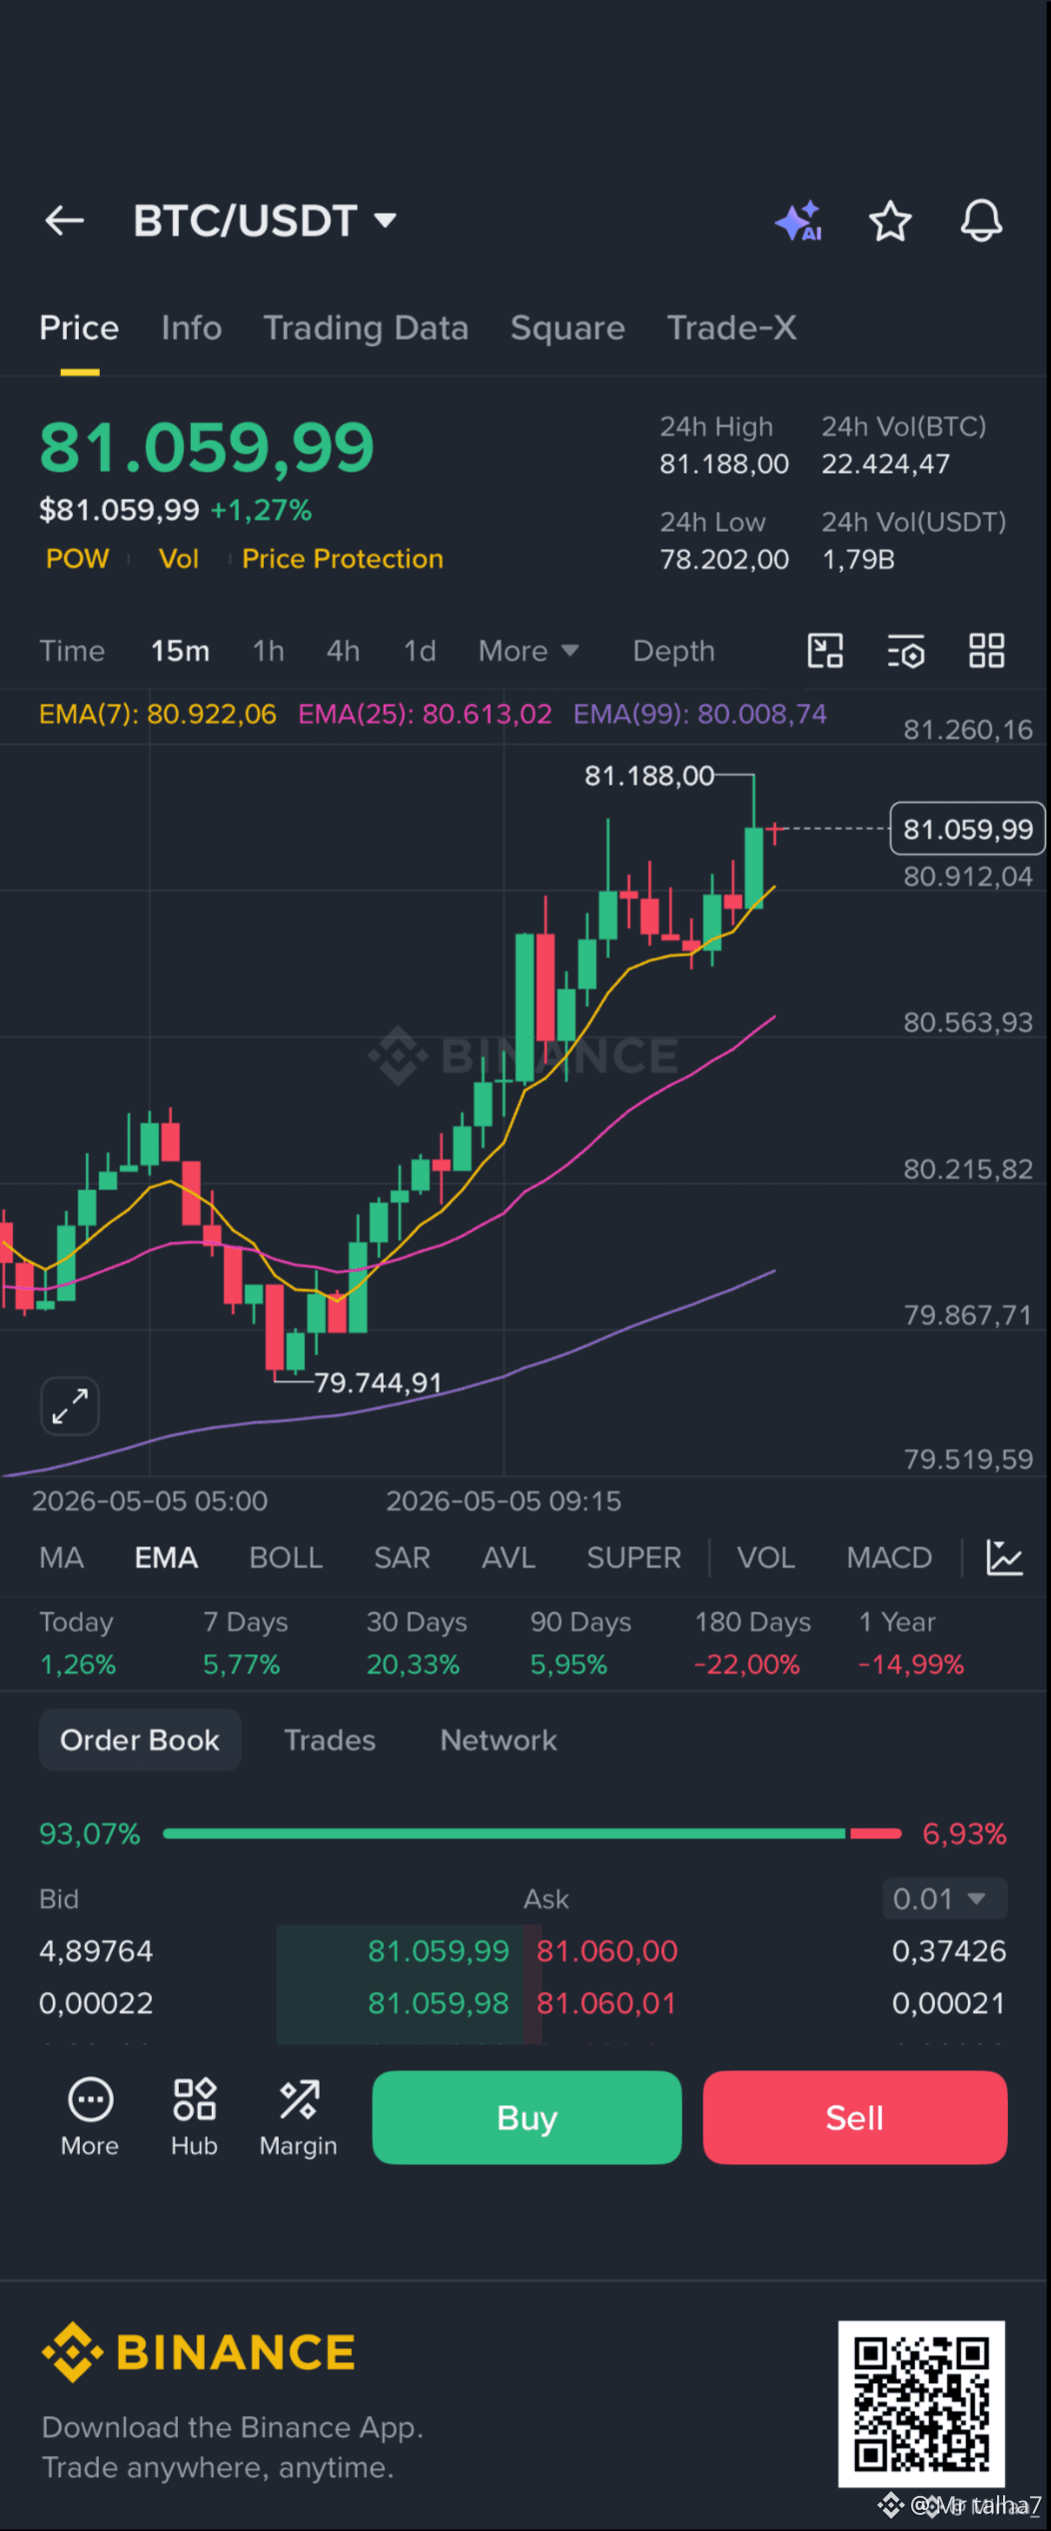Select the 15m chart interval

click(x=180, y=651)
